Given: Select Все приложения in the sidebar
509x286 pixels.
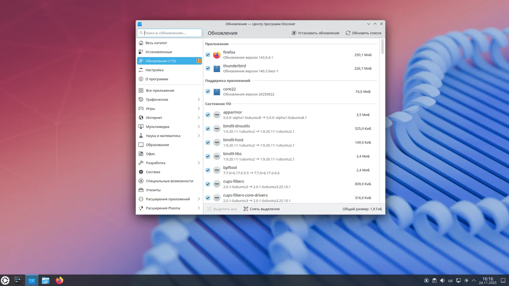Looking at the screenshot, I should tap(169, 91).
